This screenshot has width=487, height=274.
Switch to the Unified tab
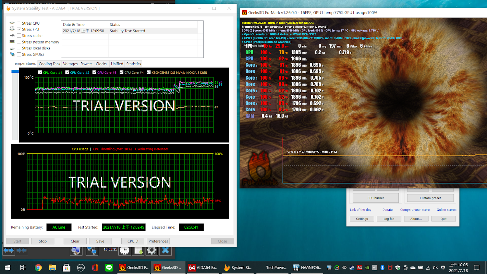point(117,64)
